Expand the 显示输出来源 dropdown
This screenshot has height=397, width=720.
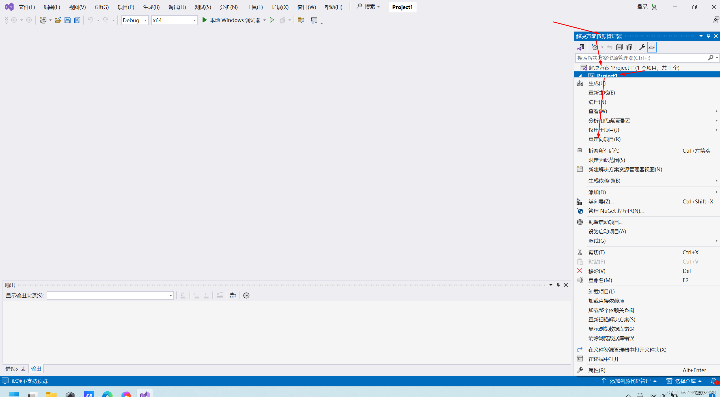171,295
